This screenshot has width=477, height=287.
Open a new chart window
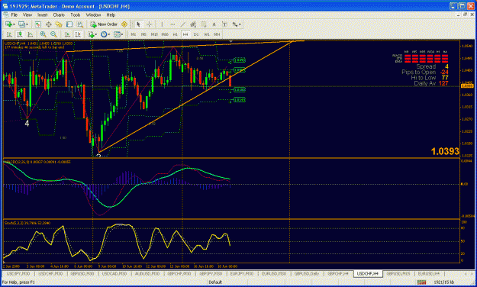pos(8,24)
